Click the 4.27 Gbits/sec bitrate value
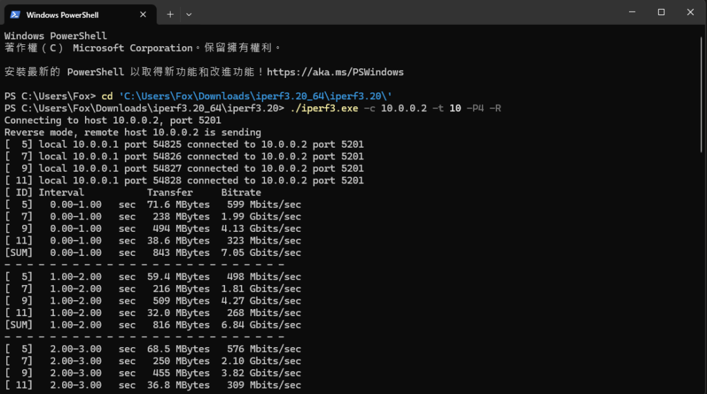707x394 pixels. [261, 301]
